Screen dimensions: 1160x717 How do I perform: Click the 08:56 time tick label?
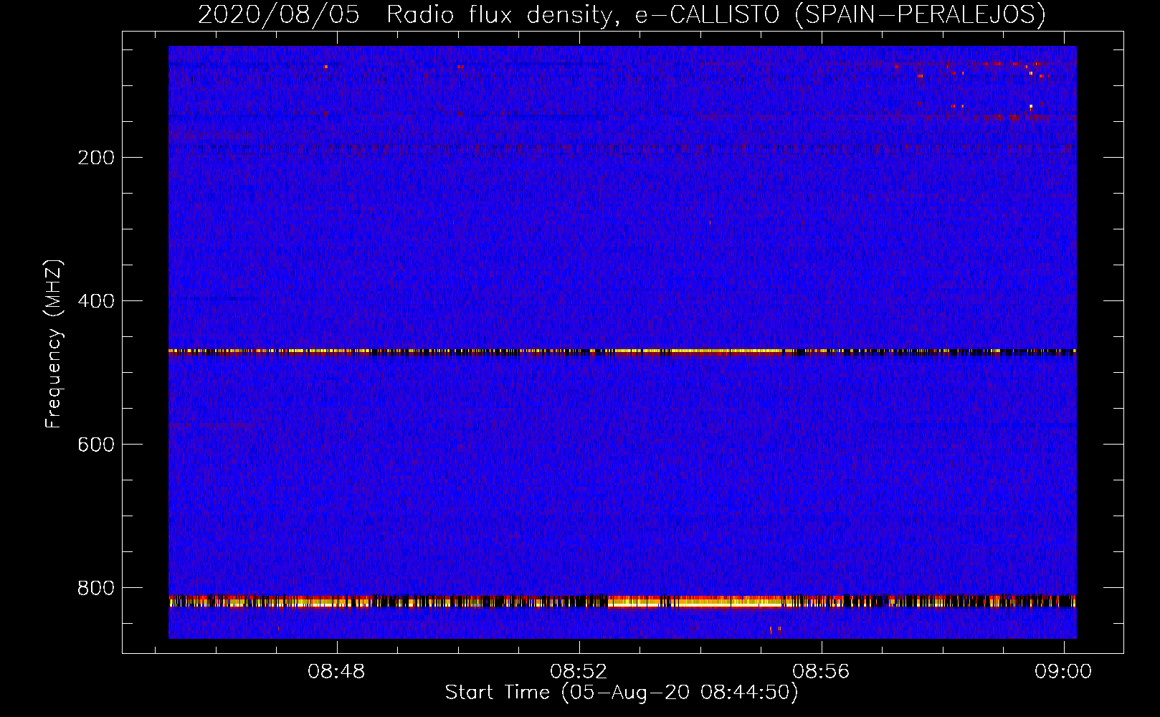point(821,672)
